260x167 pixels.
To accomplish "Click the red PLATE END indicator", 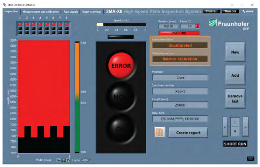I will (x=179, y=33).
